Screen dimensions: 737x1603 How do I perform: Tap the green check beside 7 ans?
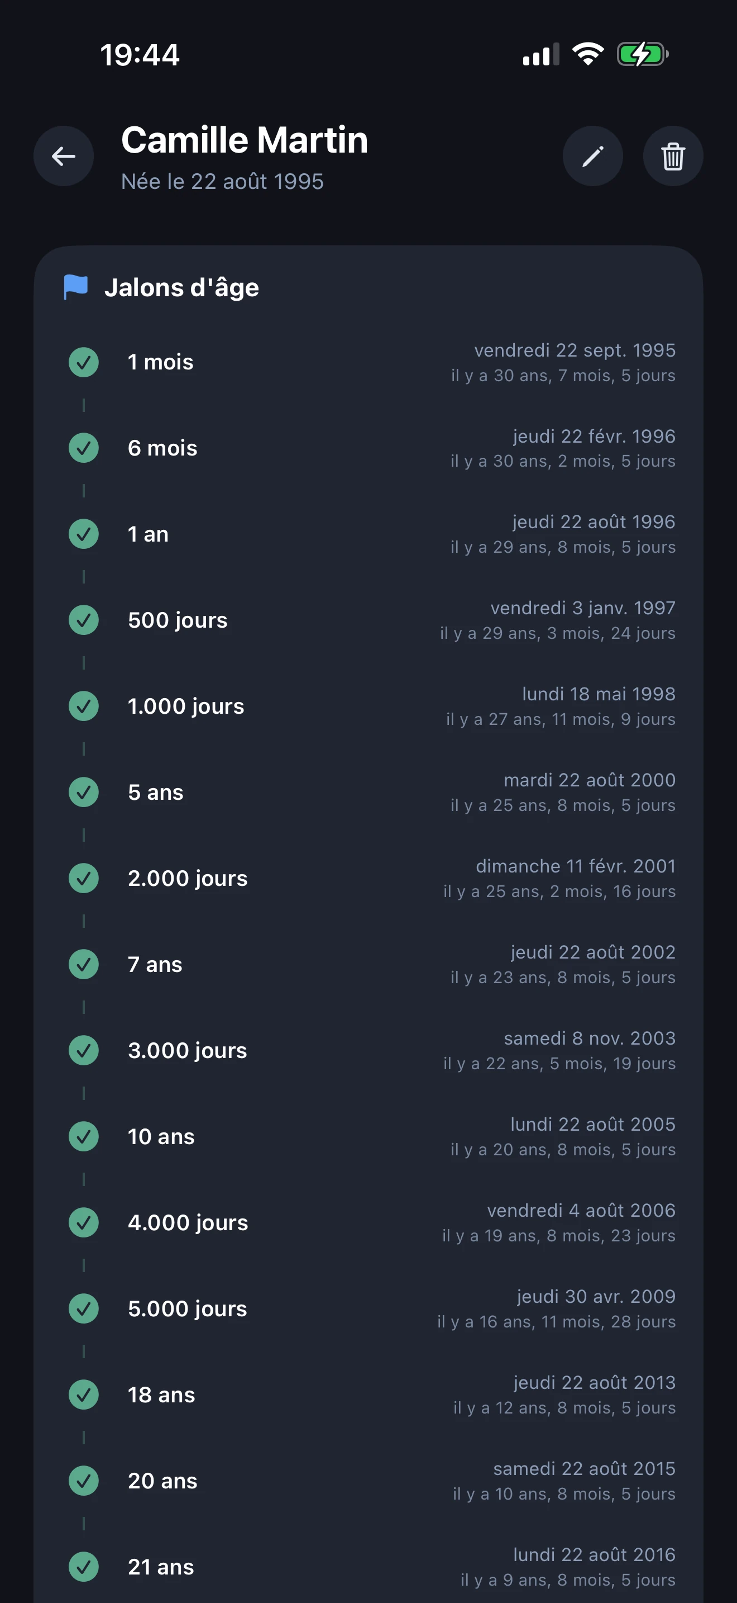84,965
